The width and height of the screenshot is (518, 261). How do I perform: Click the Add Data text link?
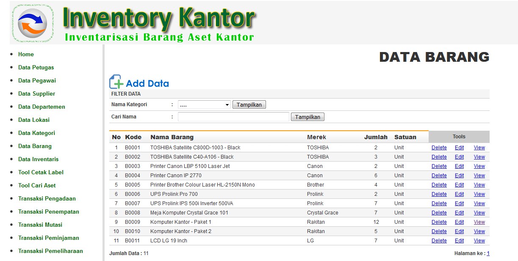click(x=147, y=83)
